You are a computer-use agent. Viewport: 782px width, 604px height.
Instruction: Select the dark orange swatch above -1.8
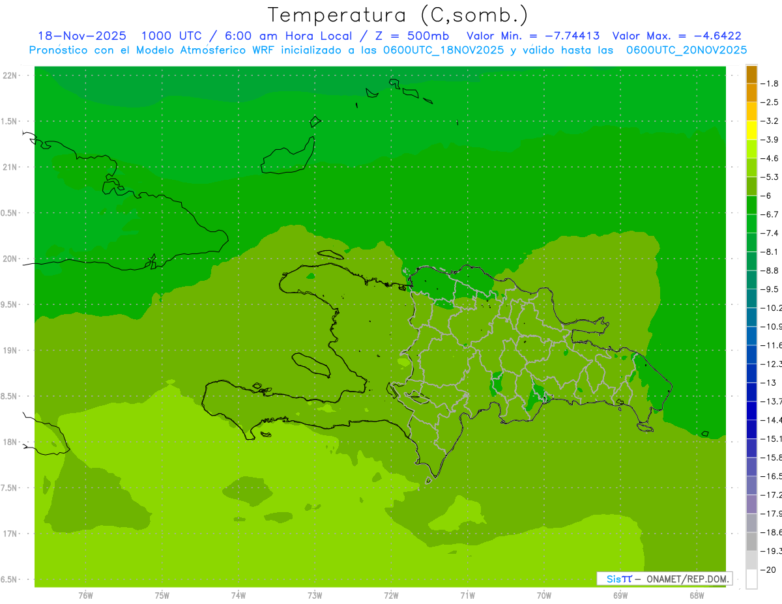tap(752, 74)
